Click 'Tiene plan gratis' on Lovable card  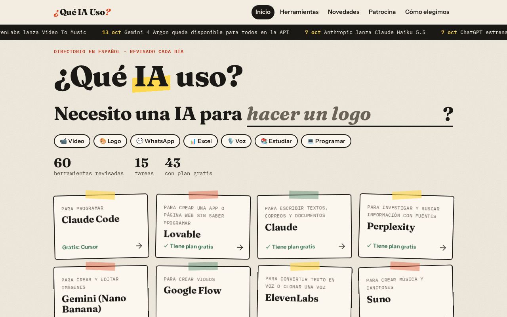(189, 246)
